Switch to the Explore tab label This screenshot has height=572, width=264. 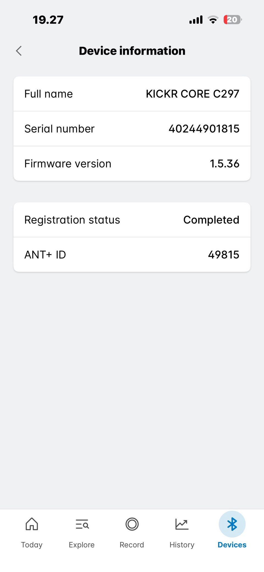coord(82,545)
